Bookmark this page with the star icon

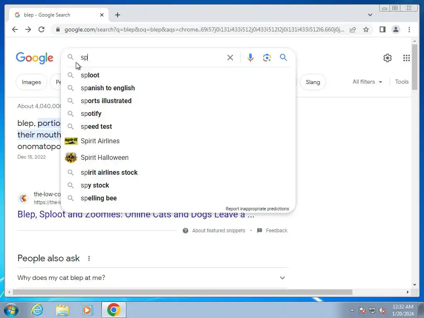click(366, 29)
